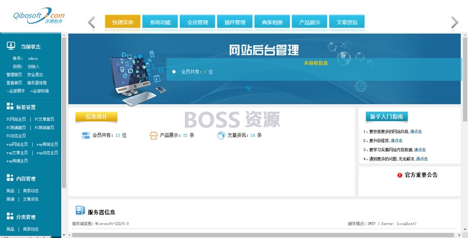
Task: Open the wap网站主页 link
Action: (17, 144)
